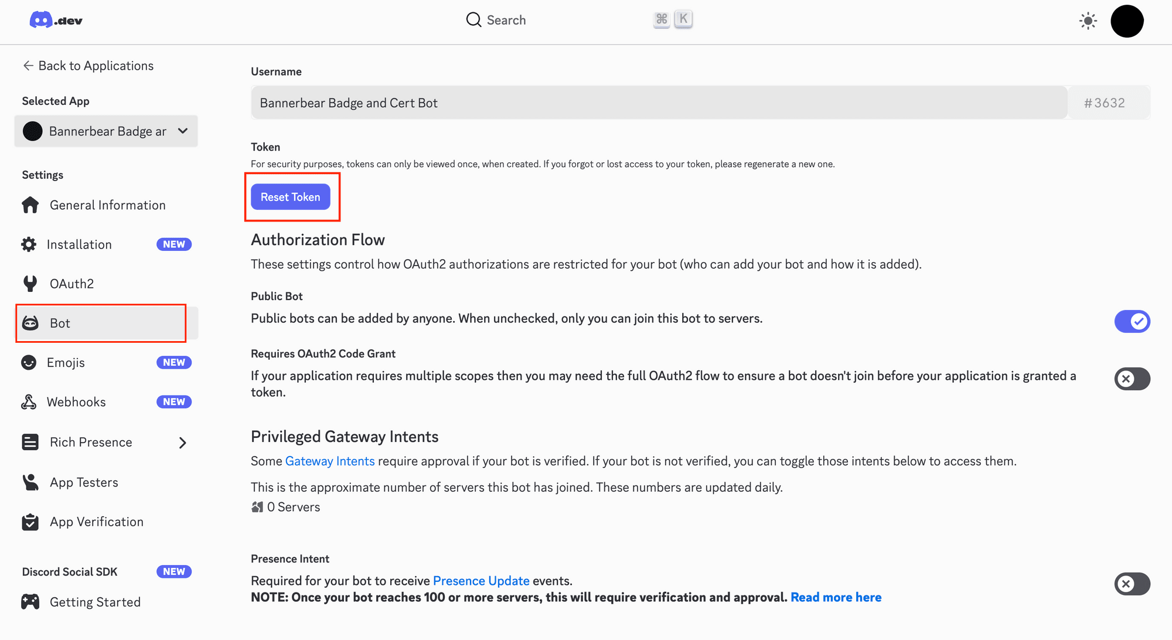
Task: Click the OAuth2 wrench icon
Action: 30,284
